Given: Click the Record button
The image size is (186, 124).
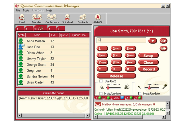Looking at the screenshot, I should [x=148, y=69].
